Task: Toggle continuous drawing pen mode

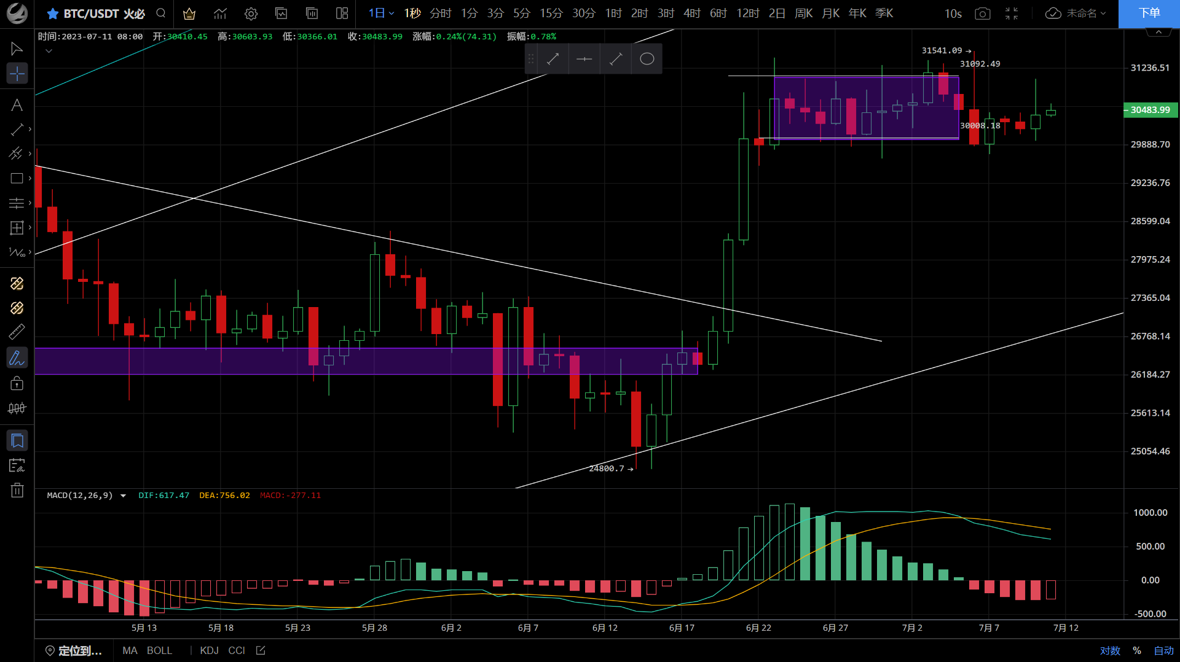Action: [17, 357]
